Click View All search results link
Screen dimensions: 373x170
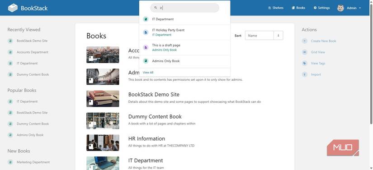coord(148,72)
